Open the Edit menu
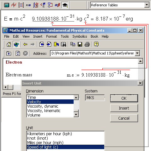This screenshot has width=151, height=151. [16, 36]
